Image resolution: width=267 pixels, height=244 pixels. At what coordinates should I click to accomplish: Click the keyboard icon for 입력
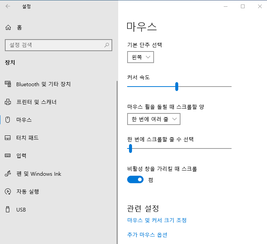pyautogui.click(x=8, y=156)
